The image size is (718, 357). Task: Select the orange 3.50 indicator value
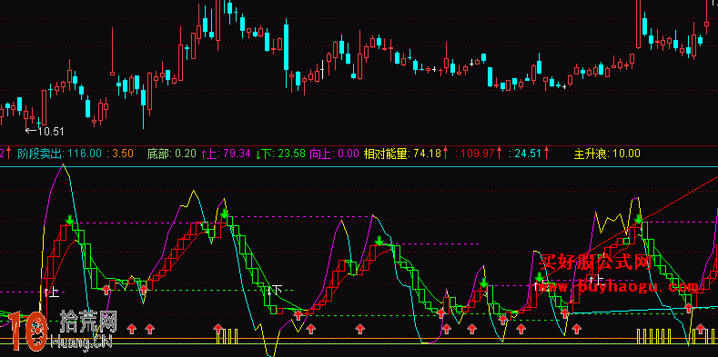coord(120,154)
